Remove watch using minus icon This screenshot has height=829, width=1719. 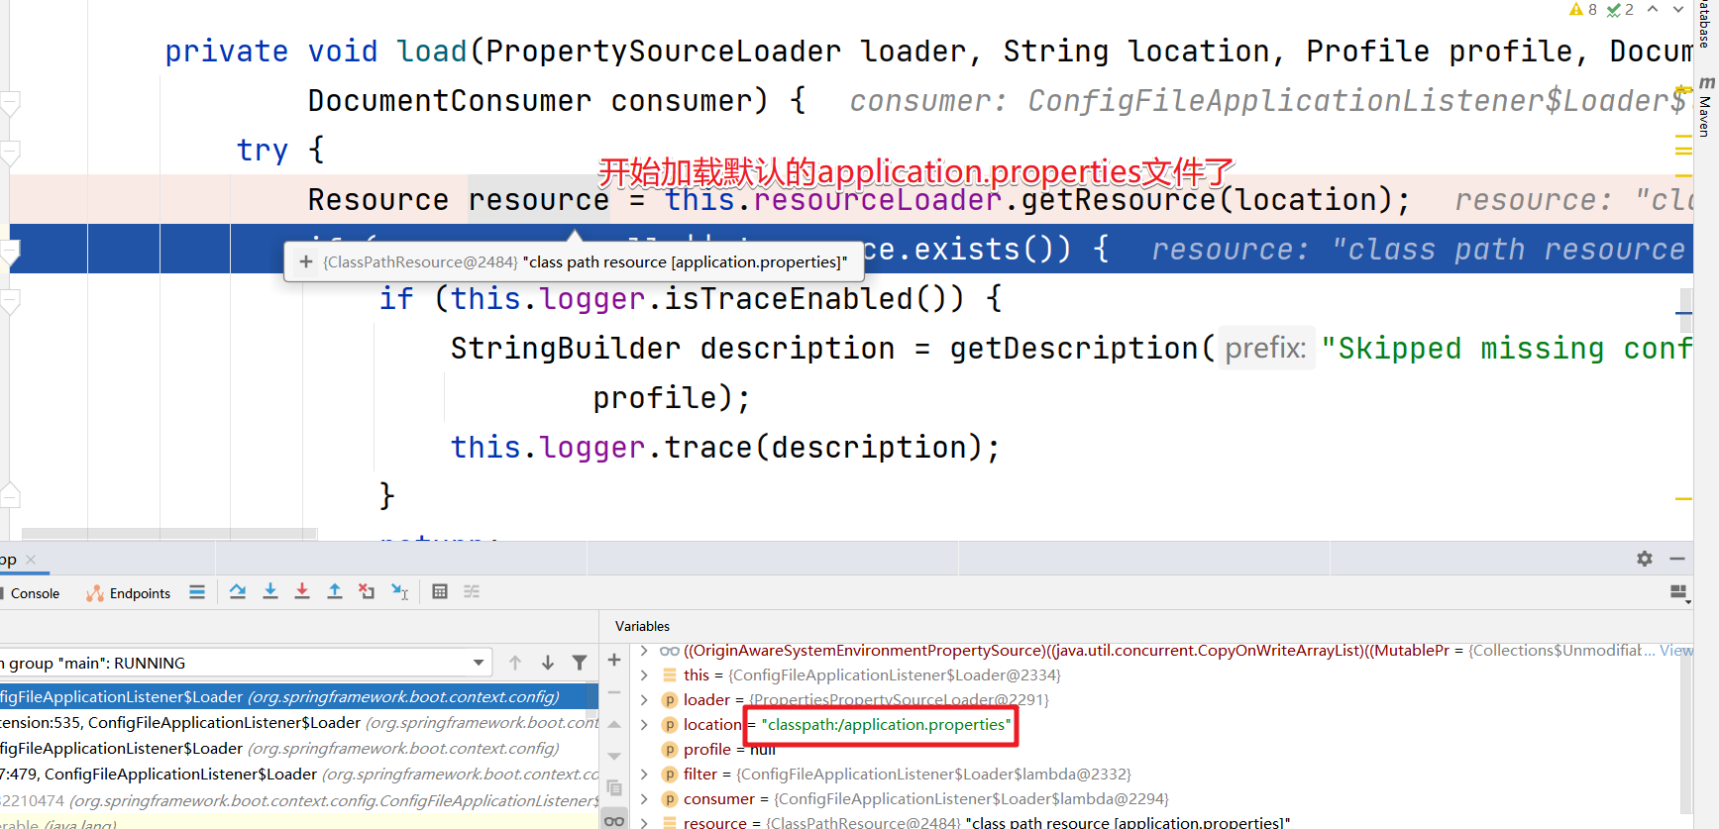point(614,692)
